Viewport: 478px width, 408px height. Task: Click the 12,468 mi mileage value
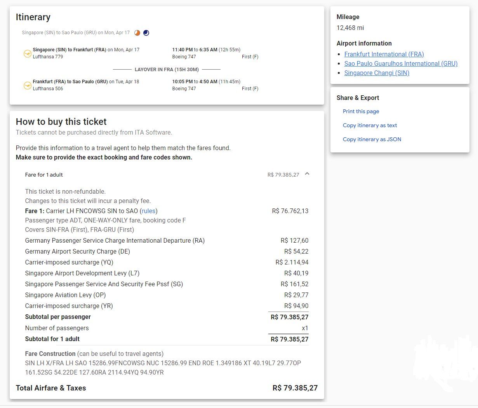pyautogui.click(x=350, y=28)
